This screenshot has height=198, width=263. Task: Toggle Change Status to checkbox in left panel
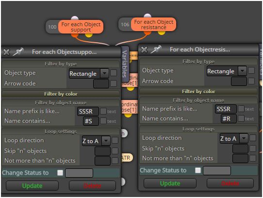click(x=60, y=173)
